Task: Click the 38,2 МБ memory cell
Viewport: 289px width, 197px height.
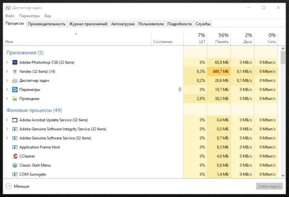Action: click(x=219, y=99)
